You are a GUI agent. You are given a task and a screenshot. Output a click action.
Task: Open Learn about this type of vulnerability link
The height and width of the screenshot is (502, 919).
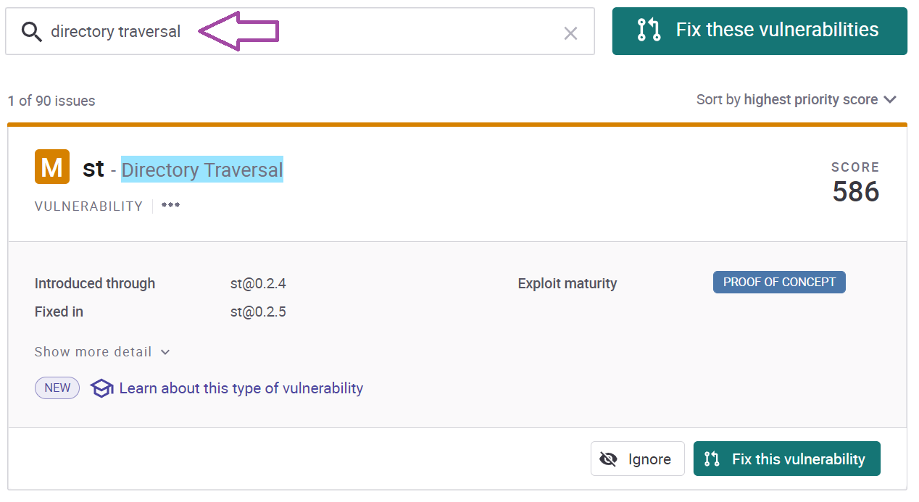pyautogui.click(x=241, y=388)
